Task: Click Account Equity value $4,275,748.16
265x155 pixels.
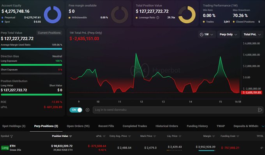Action: click(x=16, y=11)
